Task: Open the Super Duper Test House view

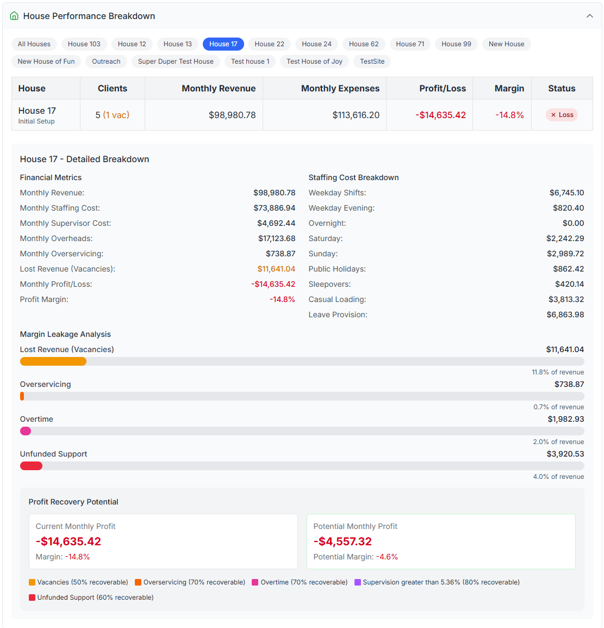Action: pyautogui.click(x=176, y=61)
